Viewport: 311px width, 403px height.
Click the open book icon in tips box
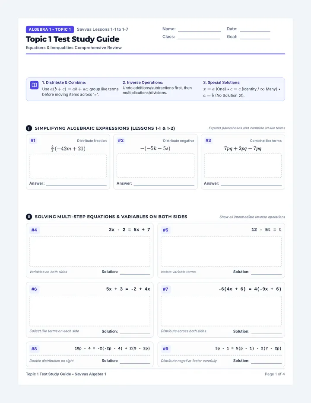pyautogui.click(x=34, y=85)
